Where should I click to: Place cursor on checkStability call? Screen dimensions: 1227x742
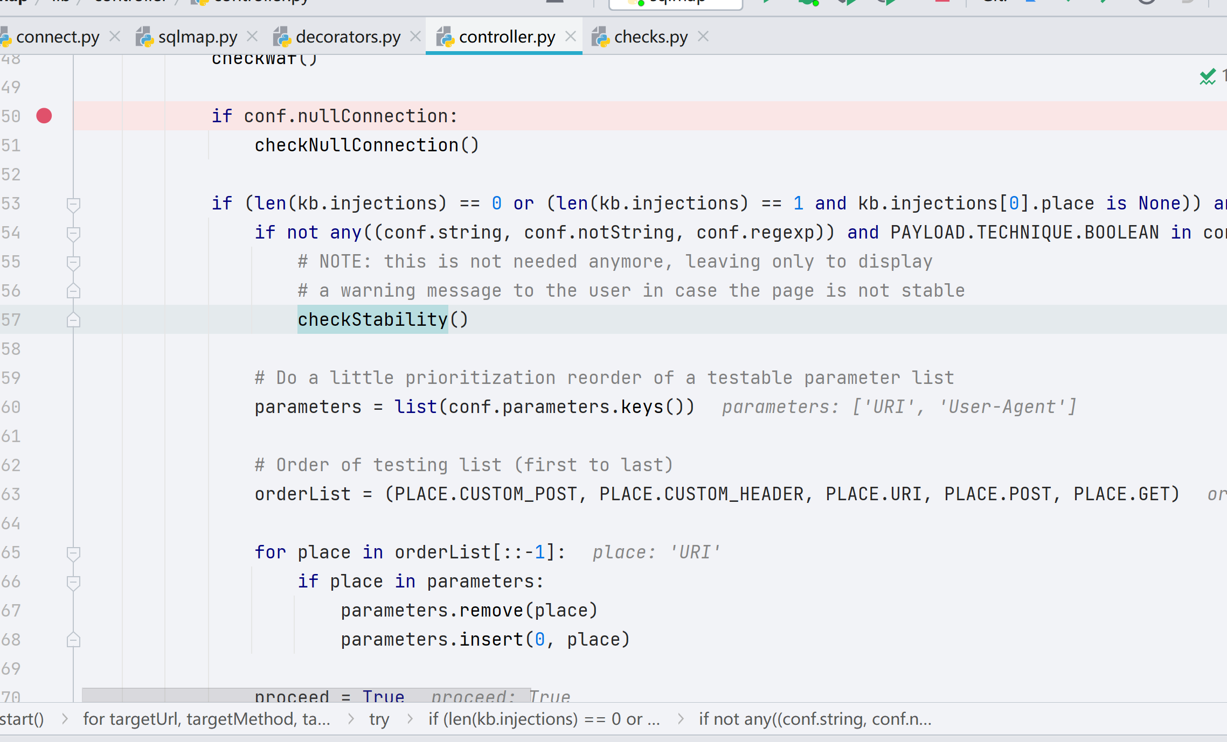point(372,320)
